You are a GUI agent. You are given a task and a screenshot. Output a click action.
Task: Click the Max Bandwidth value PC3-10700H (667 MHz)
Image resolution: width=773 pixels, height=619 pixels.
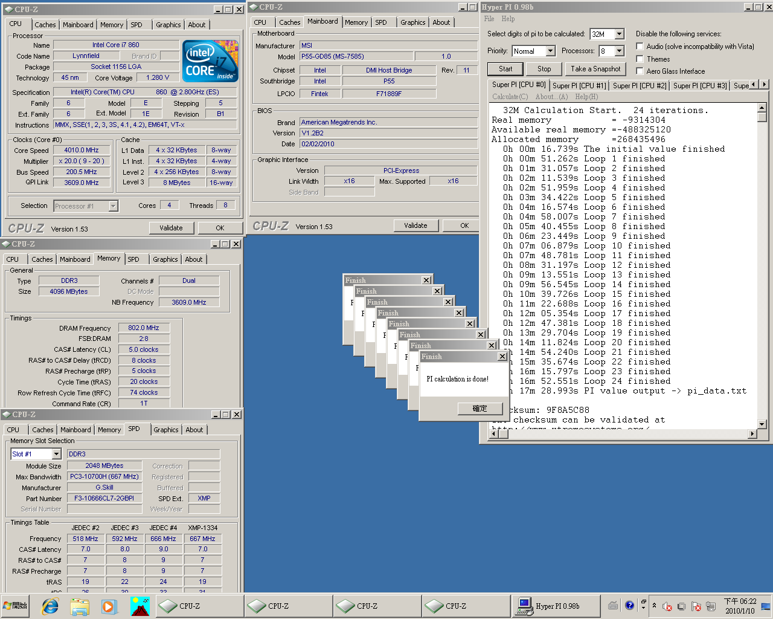(104, 476)
